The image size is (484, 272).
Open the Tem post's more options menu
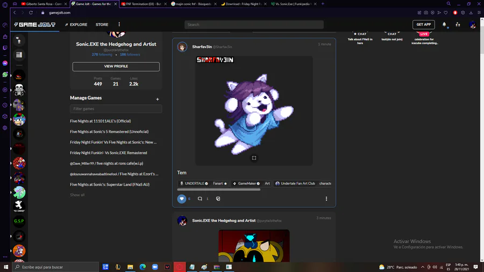point(326,199)
